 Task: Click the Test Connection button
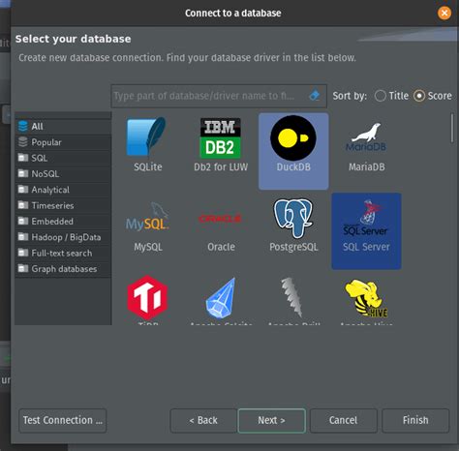(x=63, y=420)
